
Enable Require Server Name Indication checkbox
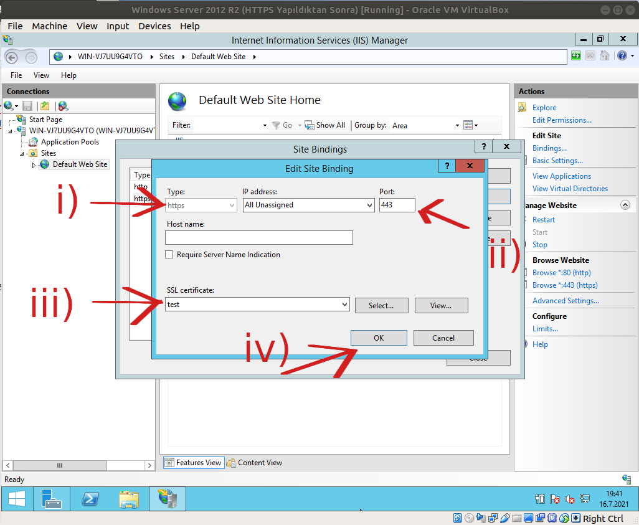coord(169,254)
